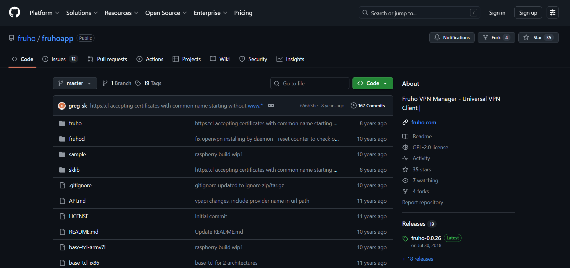Open the GitHub homepage logo

tap(15, 13)
